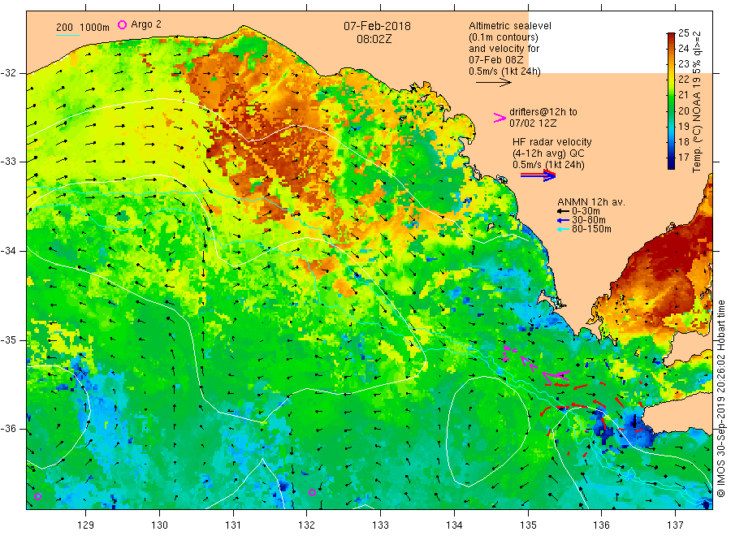This screenshot has height=536, width=731.
Task: Click the blue 30-80m ANMN arrow symbol
Action: pos(563,220)
